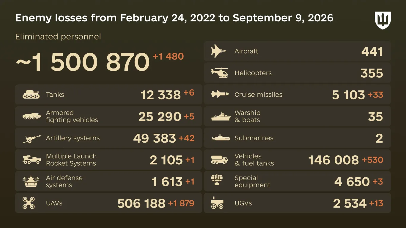Click the +1 480 personnel increase
Viewport: 406px width, 228px height.
coord(168,56)
